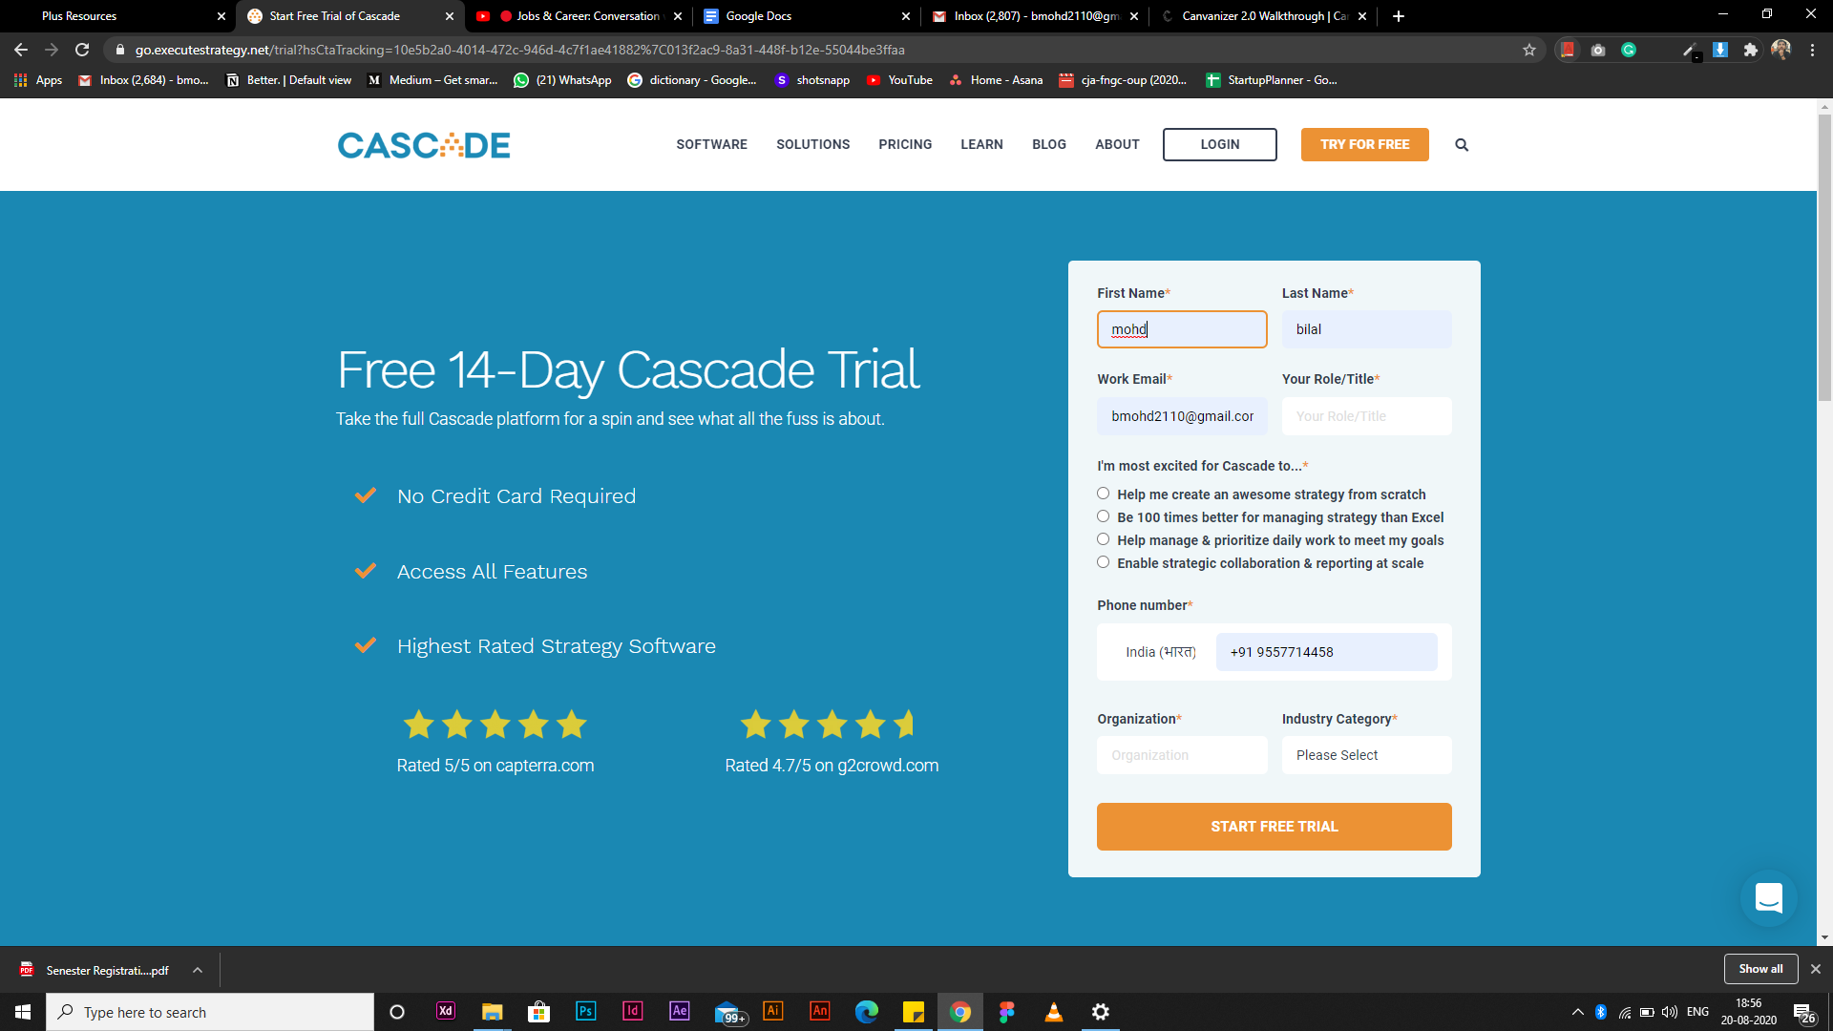Launch Adobe XD from the taskbar
Screen dimensions: 1833x1031
click(446, 1012)
